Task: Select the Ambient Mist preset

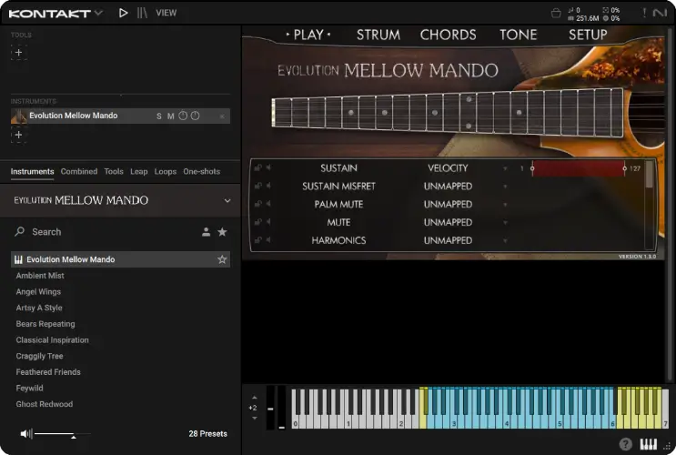Action: tap(40, 276)
